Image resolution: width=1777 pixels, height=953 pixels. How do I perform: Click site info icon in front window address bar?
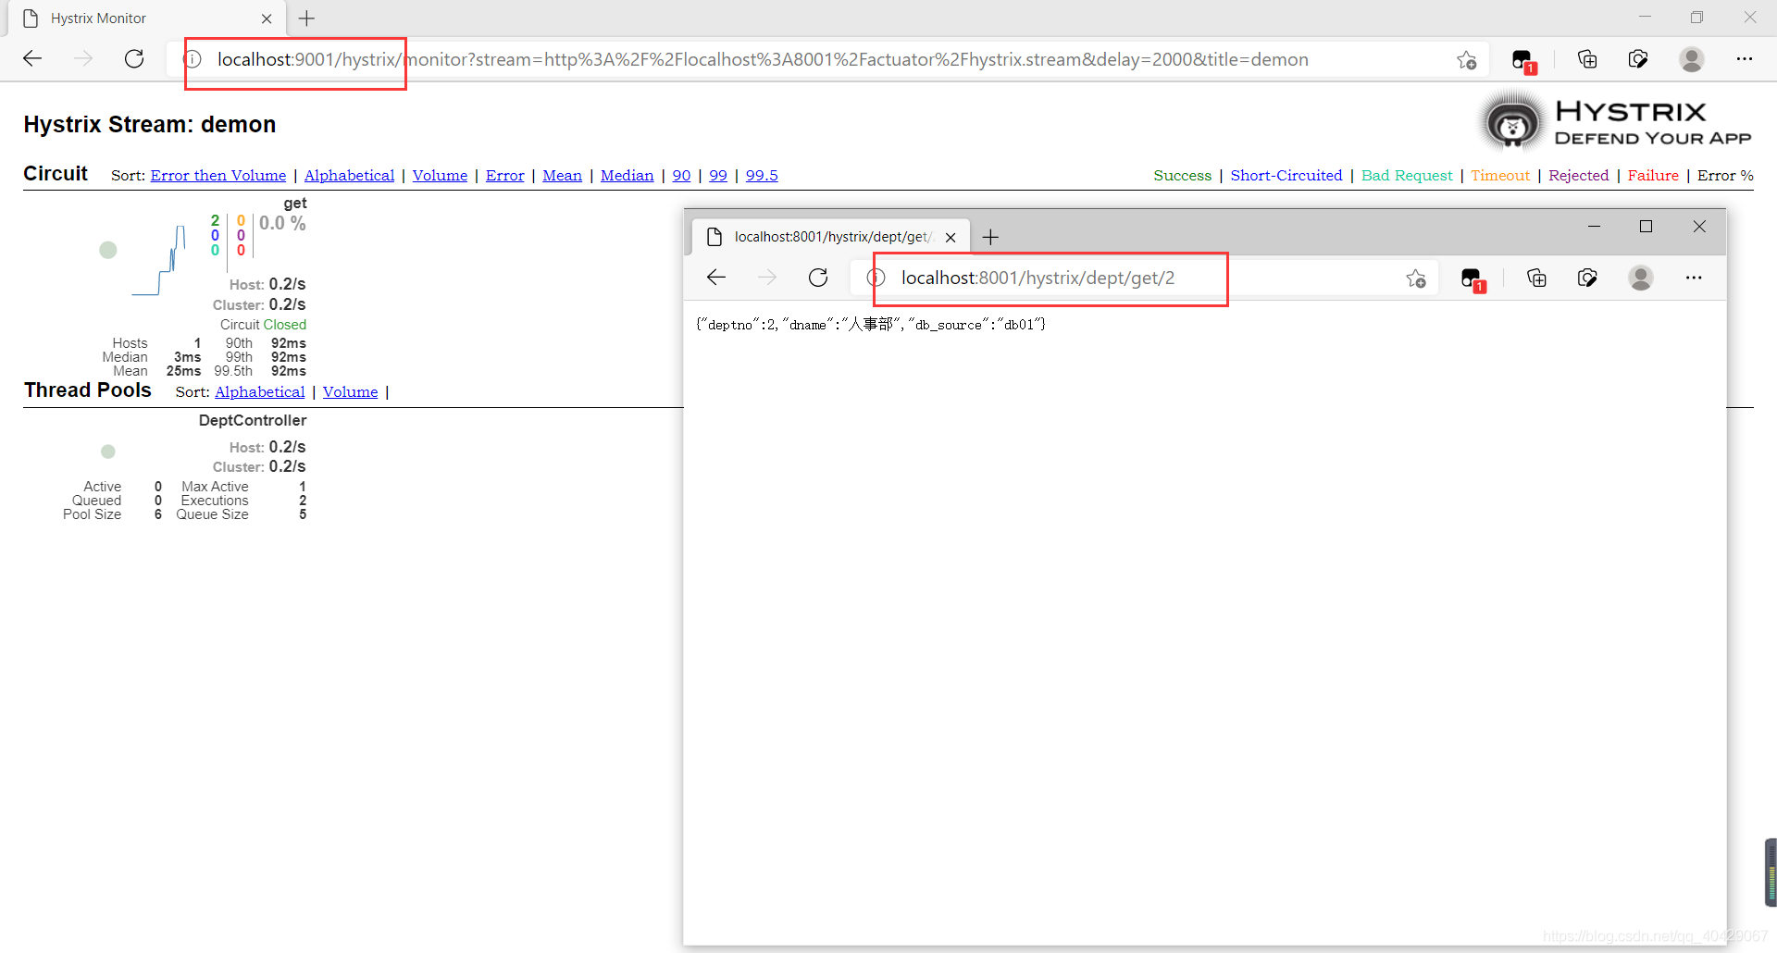(x=876, y=278)
